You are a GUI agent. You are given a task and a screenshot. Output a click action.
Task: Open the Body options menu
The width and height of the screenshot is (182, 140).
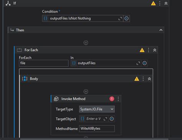tap(143, 79)
